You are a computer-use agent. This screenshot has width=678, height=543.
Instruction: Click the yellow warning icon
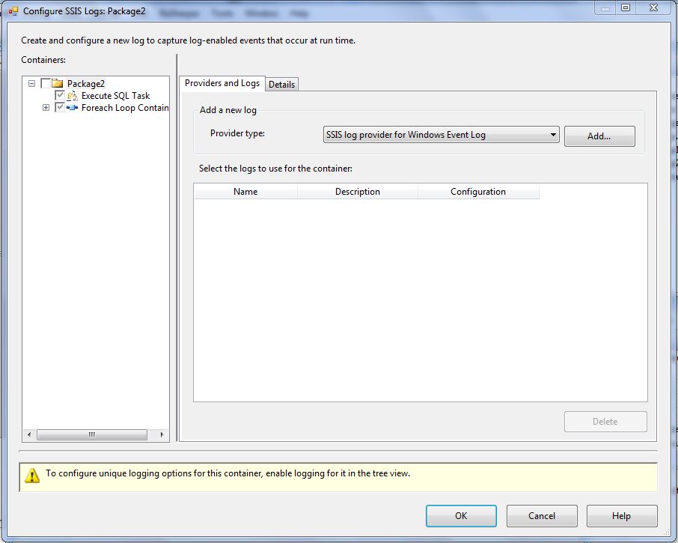click(x=32, y=475)
